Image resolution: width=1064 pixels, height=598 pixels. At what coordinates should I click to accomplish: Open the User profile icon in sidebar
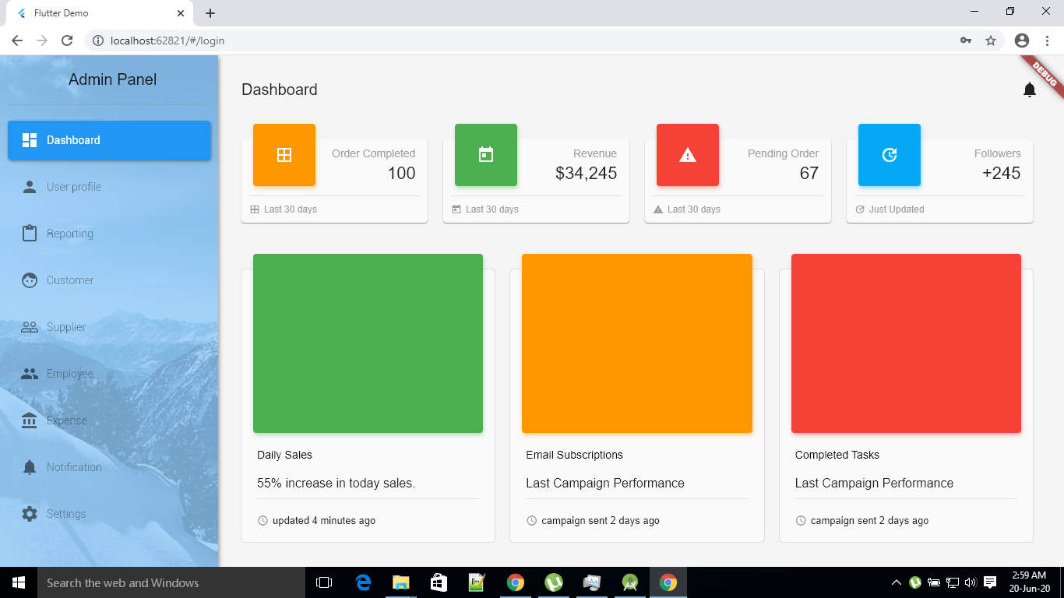tap(29, 187)
